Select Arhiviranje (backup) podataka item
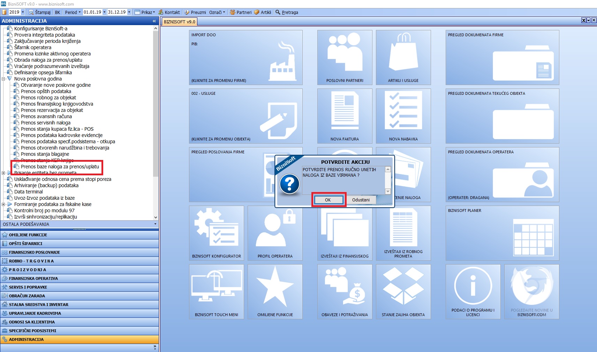Image resolution: width=597 pixels, height=352 pixels. [x=46, y=185]
